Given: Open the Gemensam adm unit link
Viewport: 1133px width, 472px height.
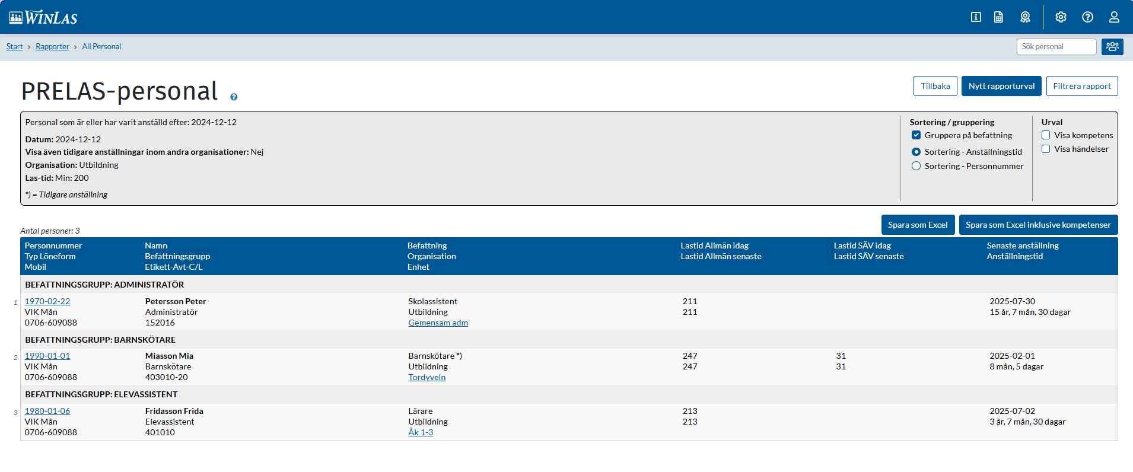Looking at the screenshot, I should [x=438, y=323].
